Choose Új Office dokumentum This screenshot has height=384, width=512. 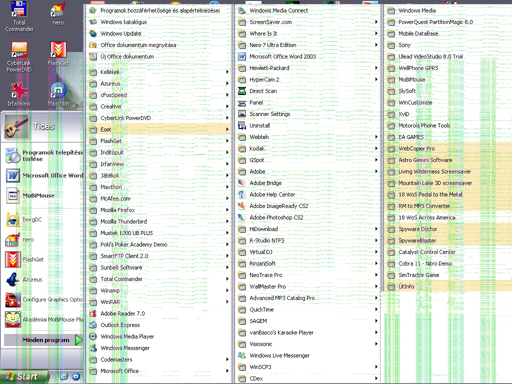tap(158, 56)
